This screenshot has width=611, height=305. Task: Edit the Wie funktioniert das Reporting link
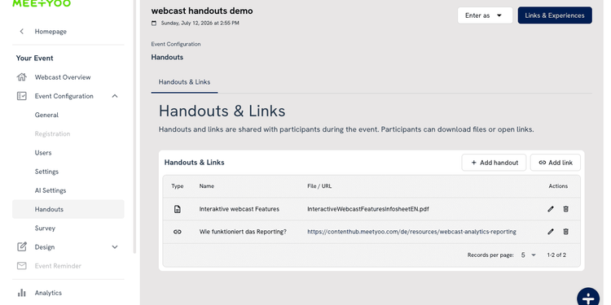click(x=551, y=232)
